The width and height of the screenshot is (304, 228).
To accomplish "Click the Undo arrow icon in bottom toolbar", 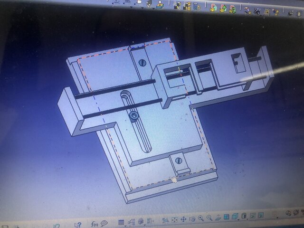I will (57, 226).
